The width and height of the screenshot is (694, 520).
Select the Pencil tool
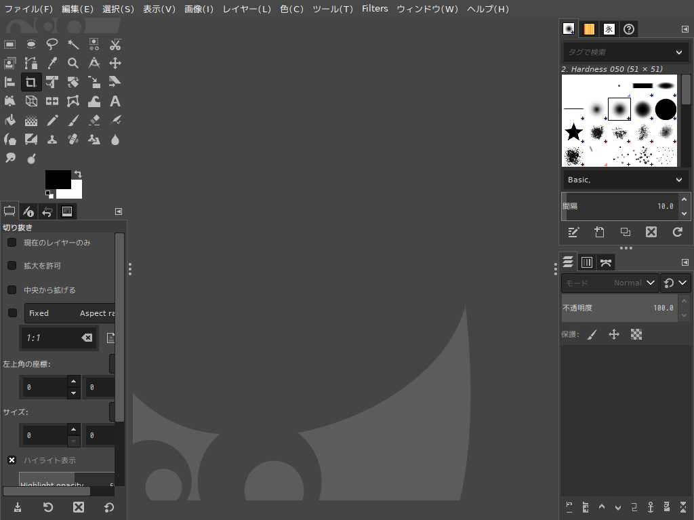[x=52, y=121]
